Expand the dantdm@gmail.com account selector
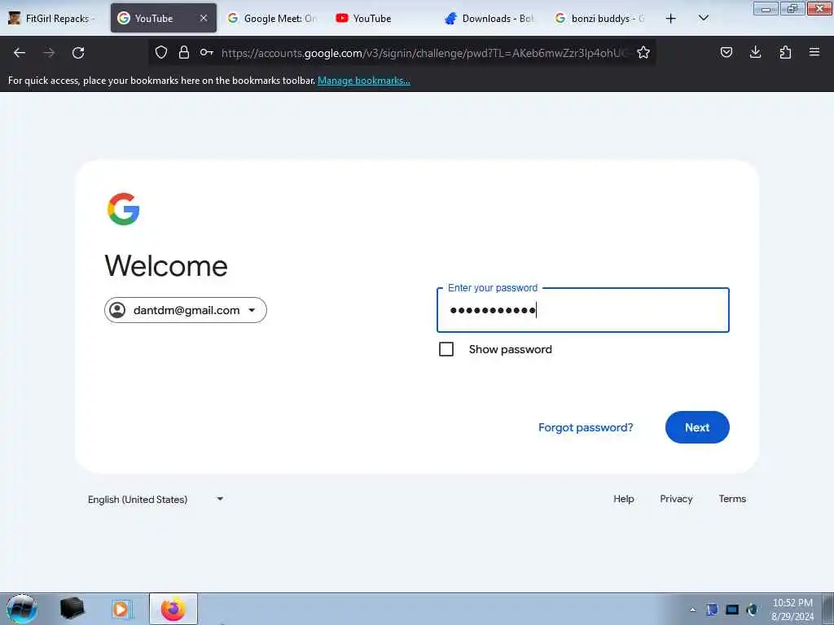This screenshot has width=834, height=625. tap(186, 310)
